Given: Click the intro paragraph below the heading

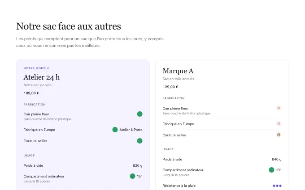Looking at the screenshot, I should point(90,42).
